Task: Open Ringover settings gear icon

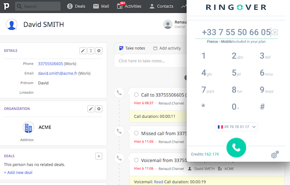Action: (x=275, y=154)
